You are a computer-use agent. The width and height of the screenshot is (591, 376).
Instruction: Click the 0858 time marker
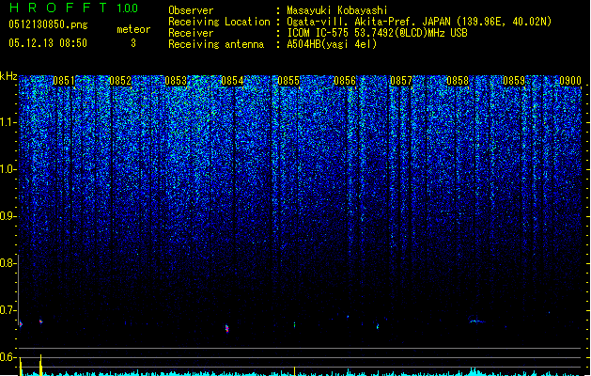[458, 81]
